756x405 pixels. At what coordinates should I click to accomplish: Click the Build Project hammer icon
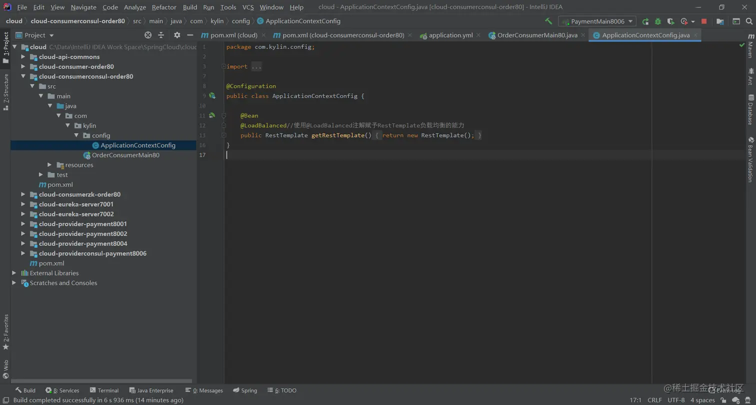548,21
